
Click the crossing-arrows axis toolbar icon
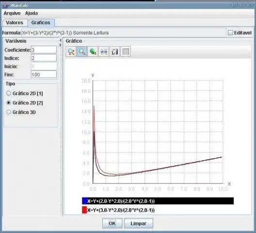(104, 51)
